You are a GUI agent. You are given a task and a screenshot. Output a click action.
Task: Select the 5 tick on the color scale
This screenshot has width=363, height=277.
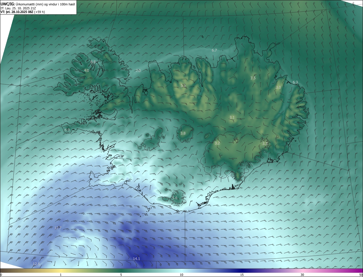click(121, 275)
